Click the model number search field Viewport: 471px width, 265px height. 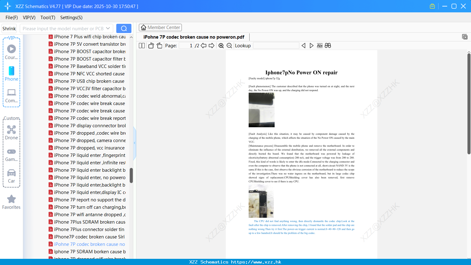coord(63,28)
